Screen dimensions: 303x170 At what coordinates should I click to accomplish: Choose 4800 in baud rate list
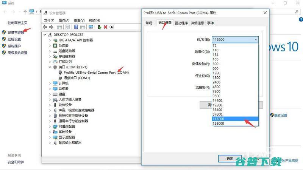[x=235, y=87]
